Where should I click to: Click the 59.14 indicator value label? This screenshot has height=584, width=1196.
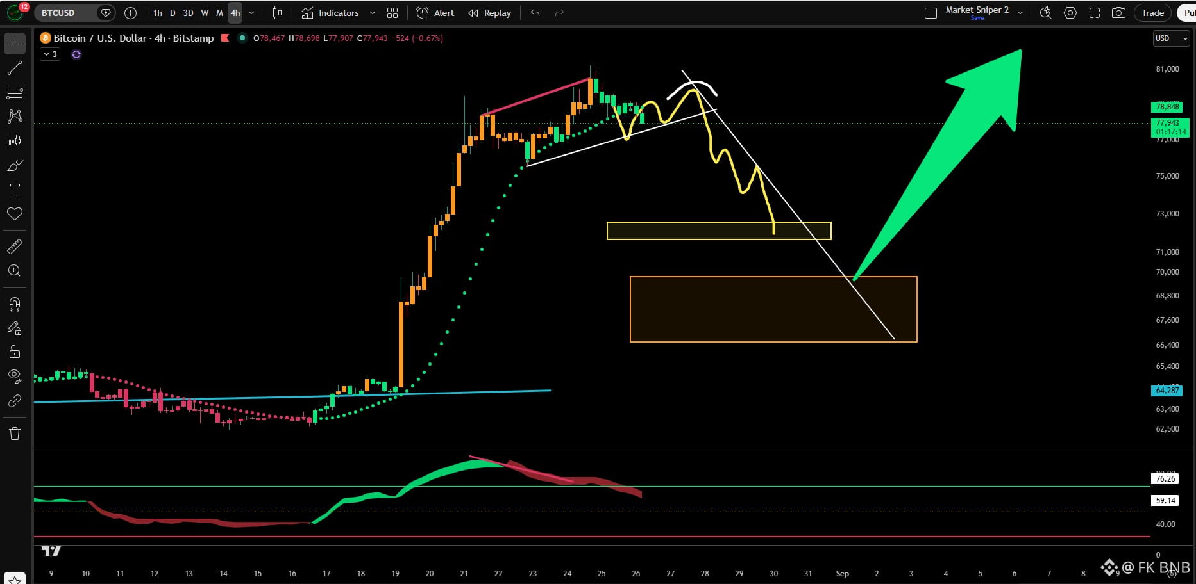[x=1165, y=501]
